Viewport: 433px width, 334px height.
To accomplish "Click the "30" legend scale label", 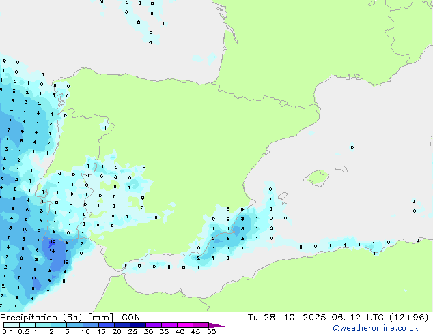I will coord(148,331).
